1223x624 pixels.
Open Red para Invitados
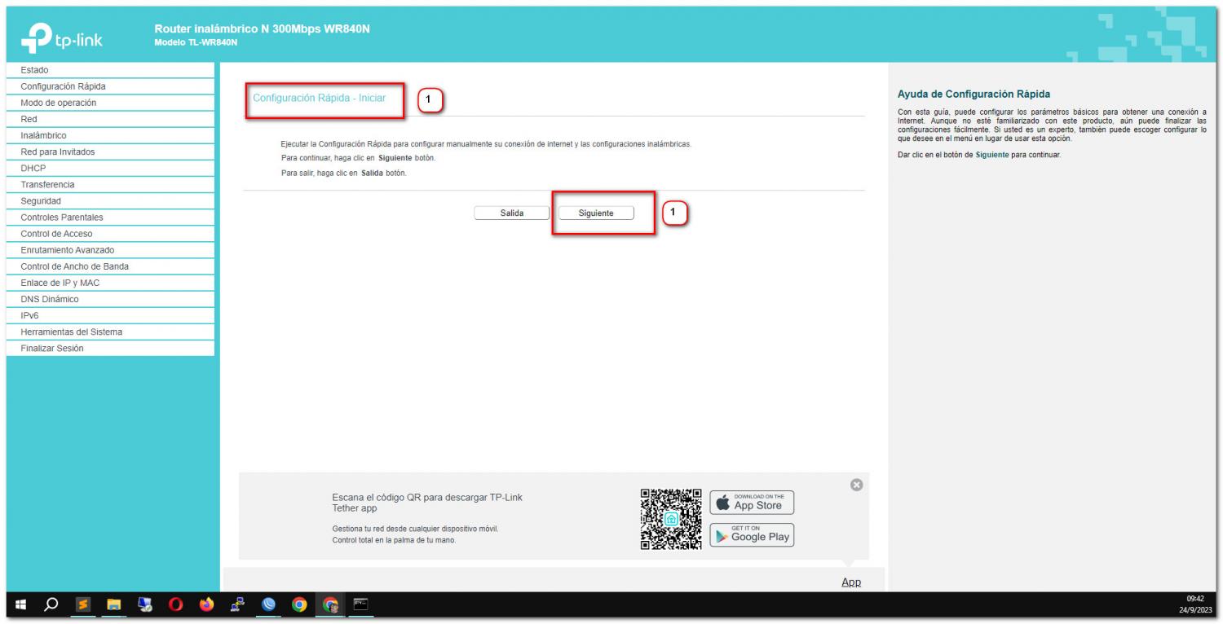click(x=110, y=152)
